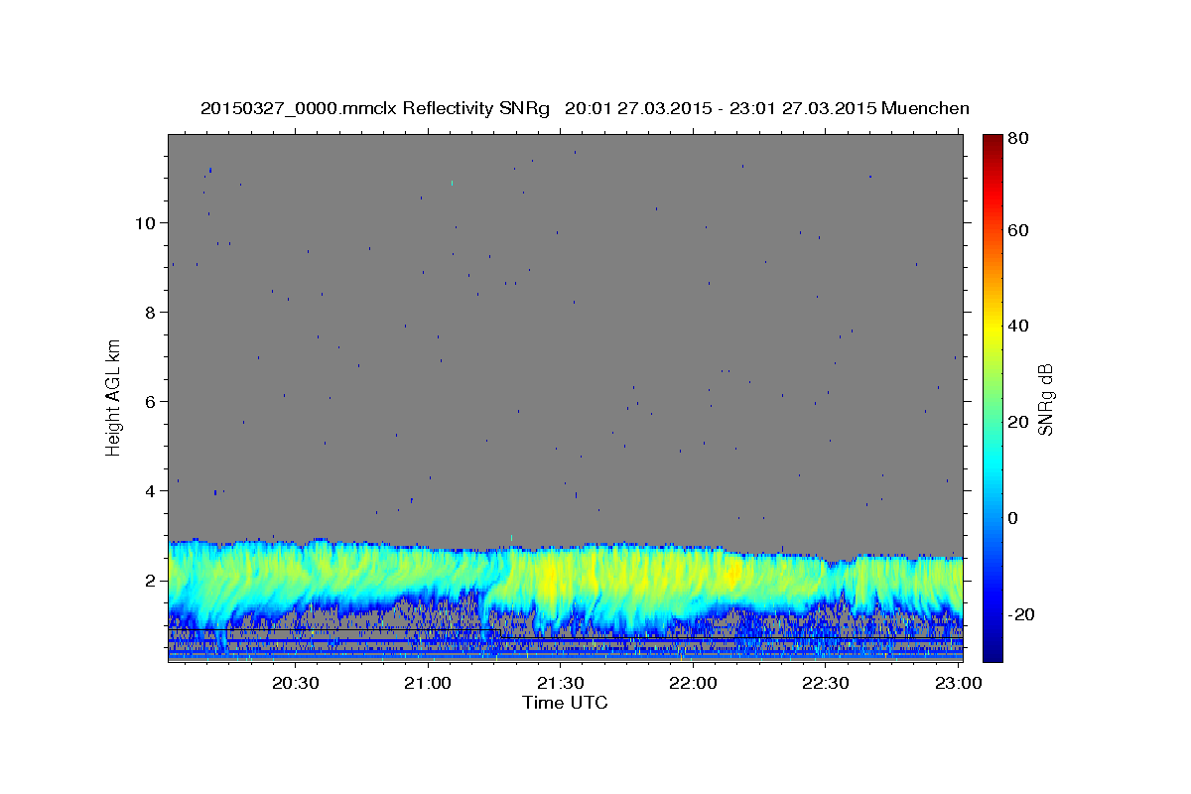Click the plot title text at the top
Viewport: 1191px width, 794px height.
click(x=585, y=108)
